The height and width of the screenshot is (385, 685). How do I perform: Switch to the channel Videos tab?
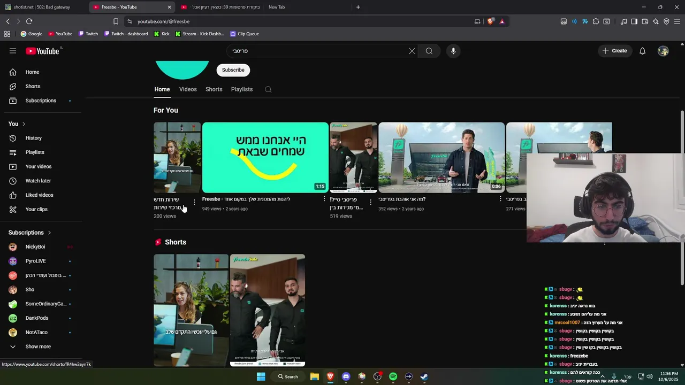tap(188, 89)
